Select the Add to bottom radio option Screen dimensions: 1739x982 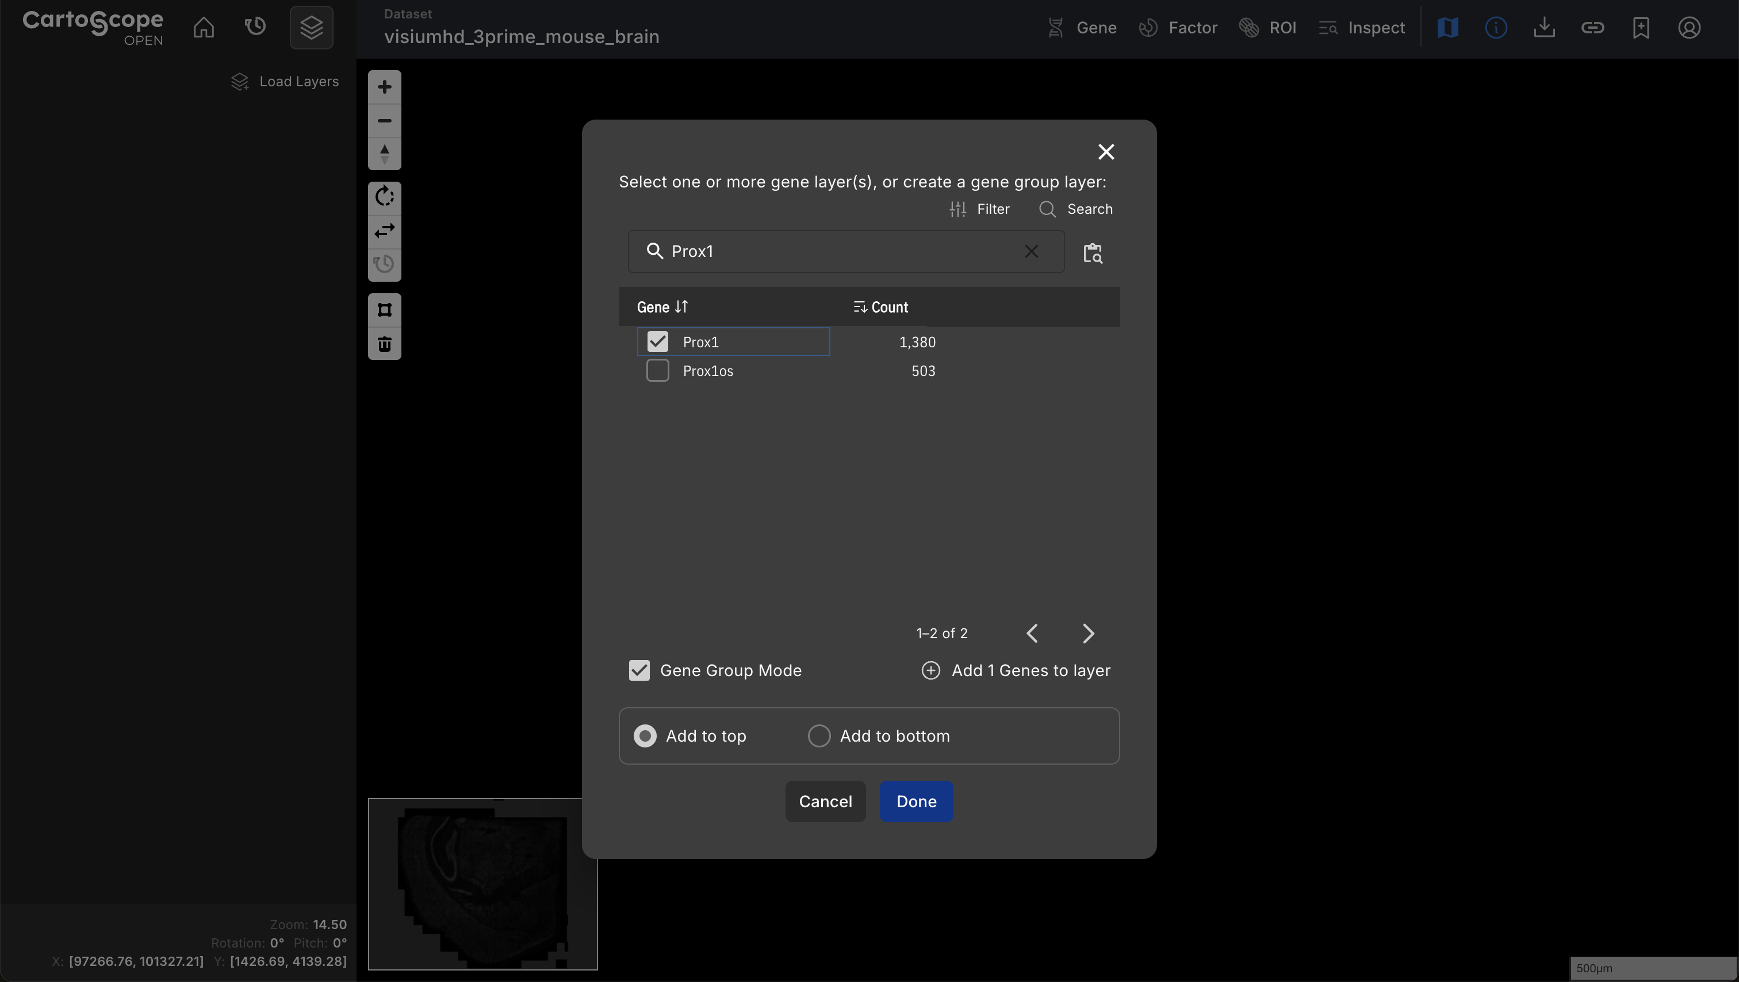819,736
